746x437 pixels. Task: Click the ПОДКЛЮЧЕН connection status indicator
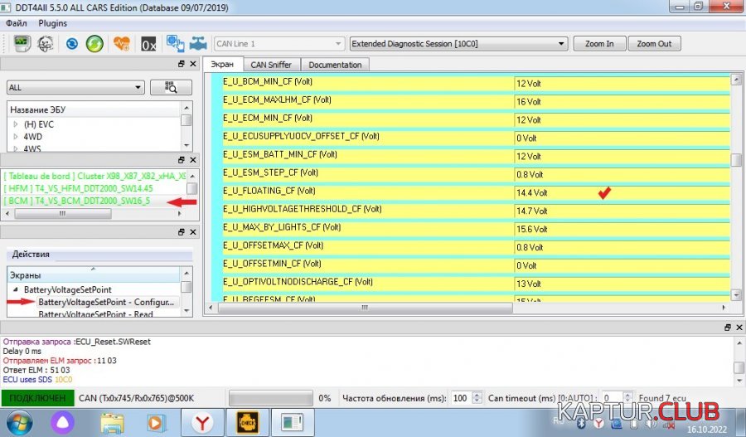point(37,398)
